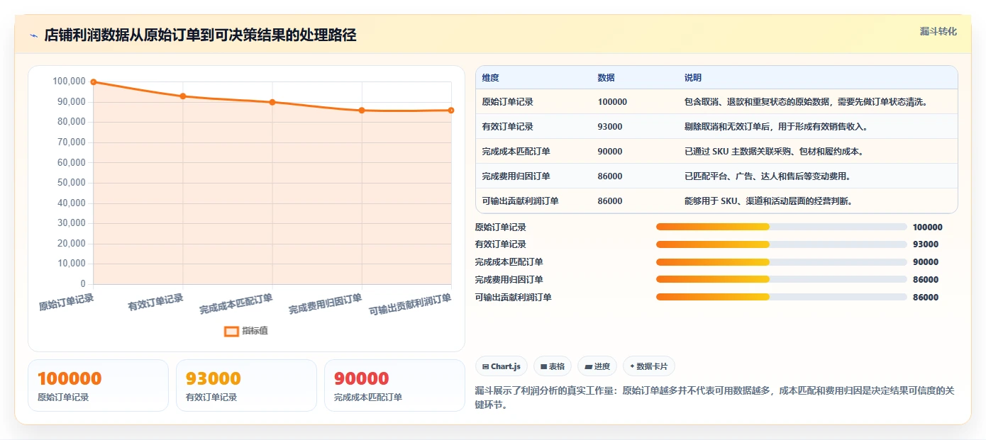
Task: Click the 维度 column header
Action: 490,78
